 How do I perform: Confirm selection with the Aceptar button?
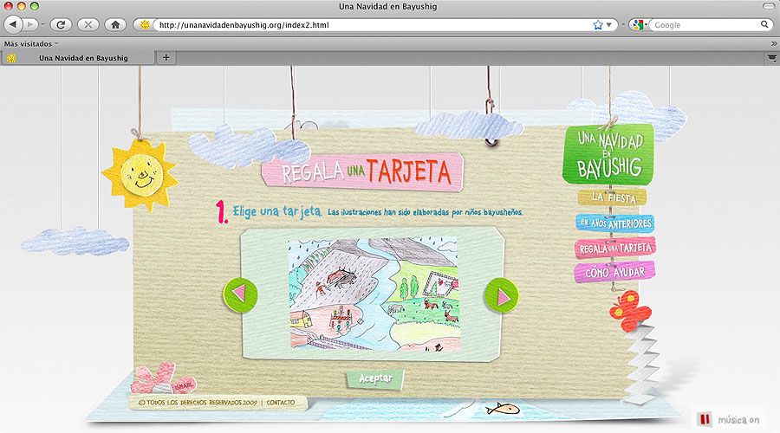pyautogui.click(x=375, y=378)
